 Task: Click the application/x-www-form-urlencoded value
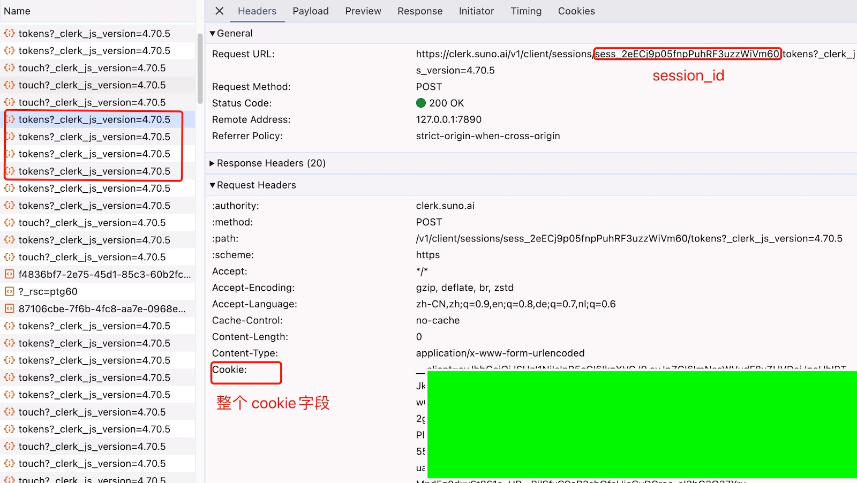tap(500, 353)
